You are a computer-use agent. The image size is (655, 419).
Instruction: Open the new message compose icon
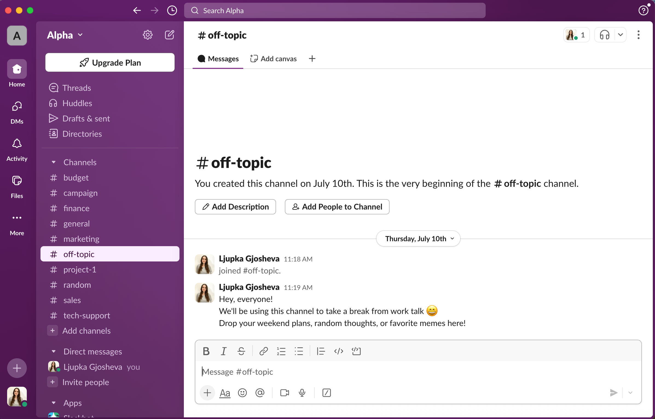tap(169, 35)
